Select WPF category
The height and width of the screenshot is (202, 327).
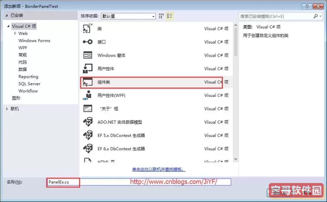pos(23,48)
